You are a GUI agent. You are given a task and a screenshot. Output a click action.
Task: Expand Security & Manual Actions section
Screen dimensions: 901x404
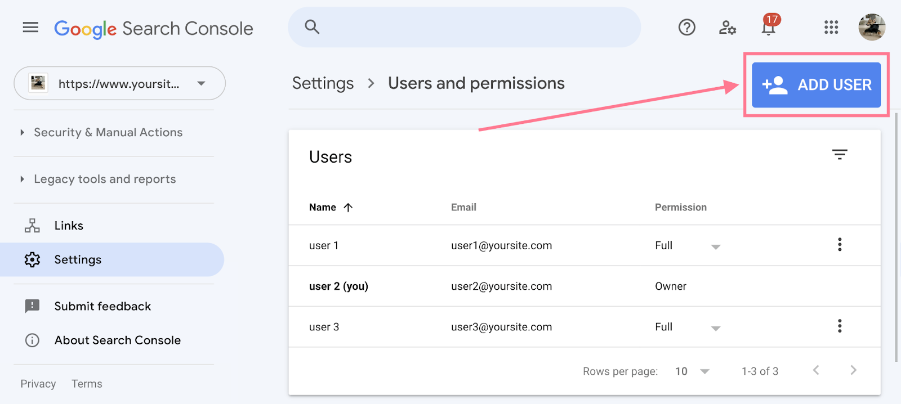pyautogui.click(x=108, y=133)
